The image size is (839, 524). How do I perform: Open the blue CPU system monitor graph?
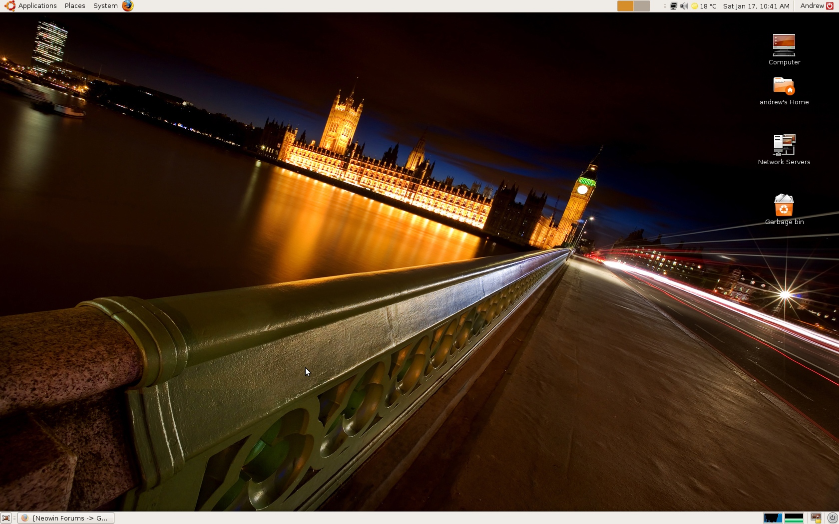tap(773, 518)
